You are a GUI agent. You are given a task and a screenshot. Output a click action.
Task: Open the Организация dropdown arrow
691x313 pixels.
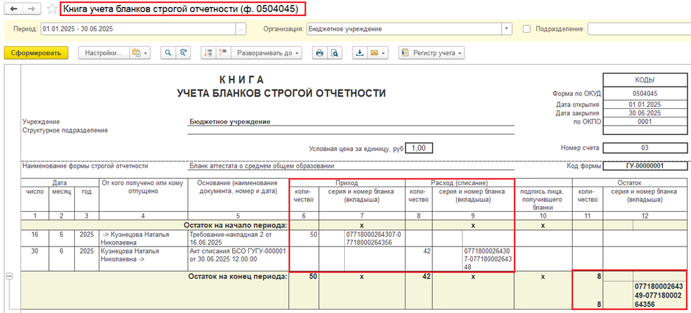click(x=506, y=29)
